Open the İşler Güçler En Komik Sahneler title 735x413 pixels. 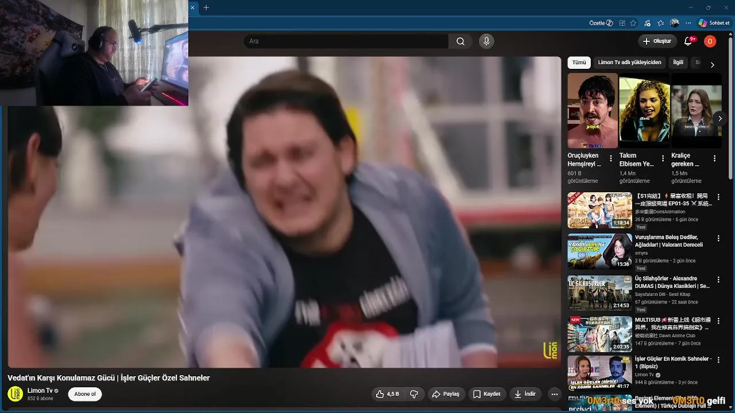coord(673,363)
